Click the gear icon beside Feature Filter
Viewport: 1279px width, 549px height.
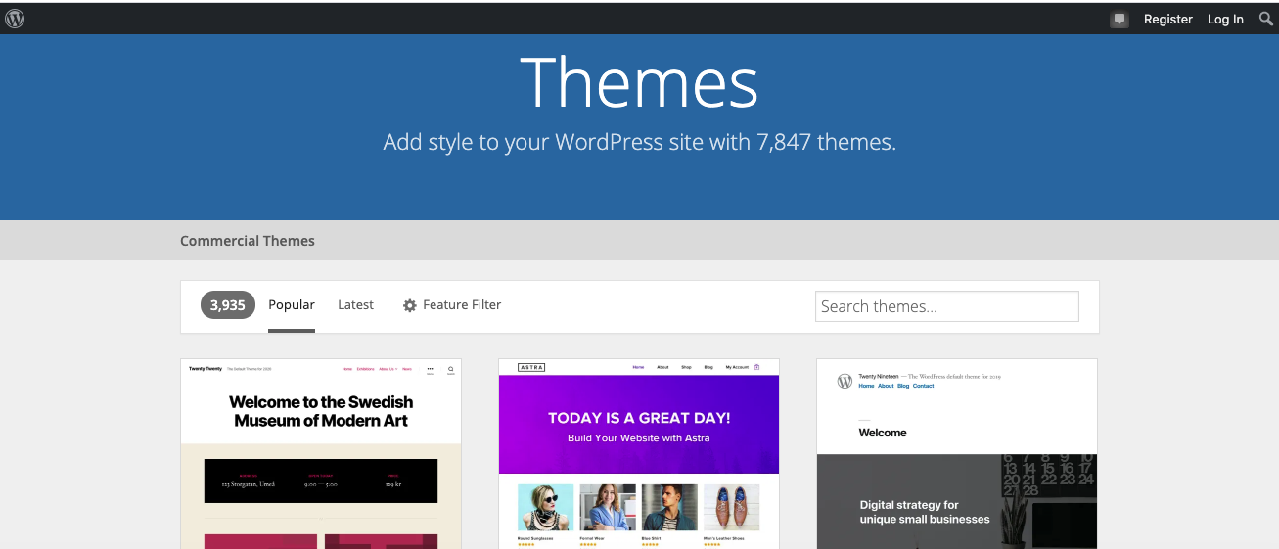410,305
